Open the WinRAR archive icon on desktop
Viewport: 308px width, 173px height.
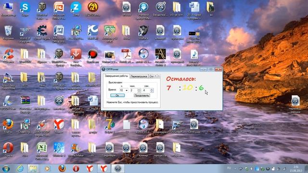pos(25,104)
